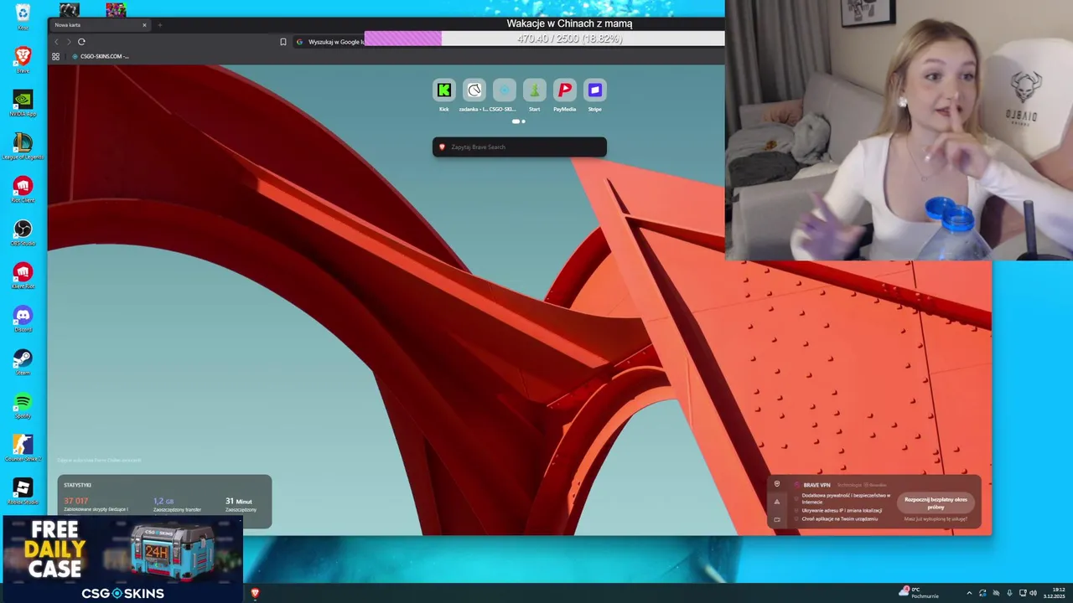Viewport: 1073px width, 603px height.
Task: Open a new tab with plus button
Action: [x=160, y=25]
